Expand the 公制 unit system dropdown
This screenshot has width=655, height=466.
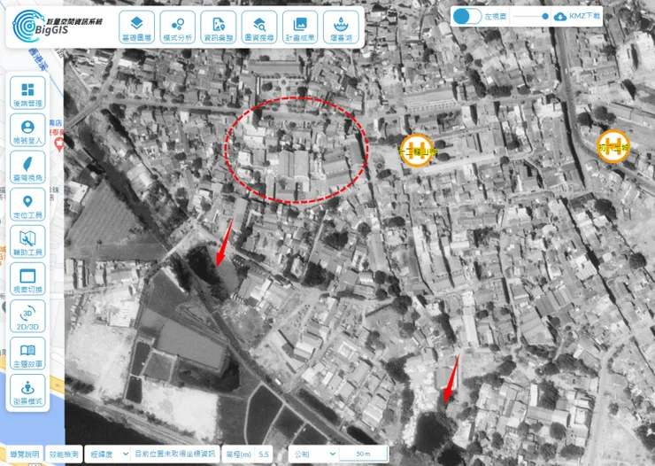point(314,454)
